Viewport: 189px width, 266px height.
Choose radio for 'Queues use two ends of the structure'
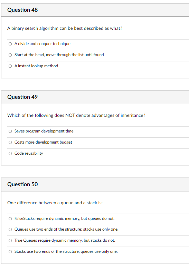[10, 230]
